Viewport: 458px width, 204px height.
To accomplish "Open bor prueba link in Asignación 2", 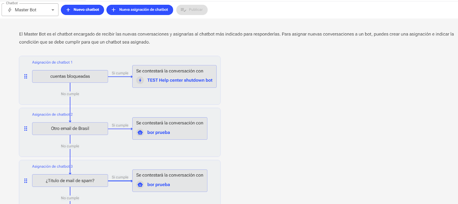I will click(159, 132).
